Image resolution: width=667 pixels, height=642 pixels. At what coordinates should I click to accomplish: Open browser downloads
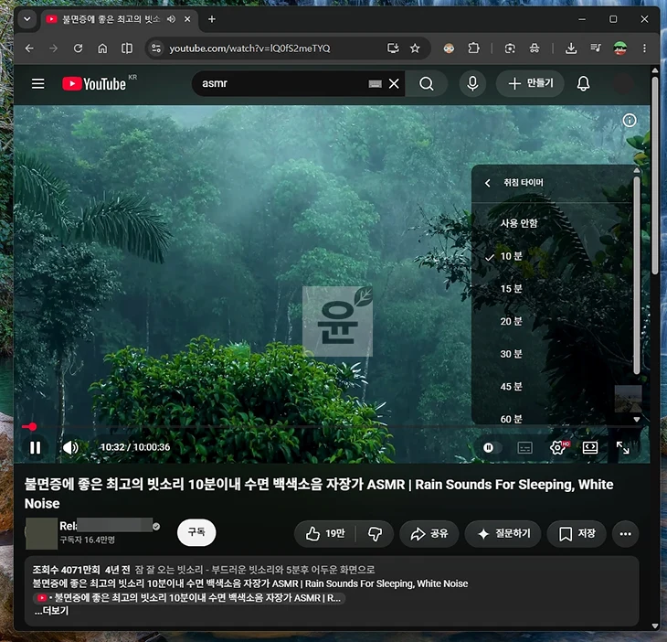pyautogui.click(x=571, y=48)
